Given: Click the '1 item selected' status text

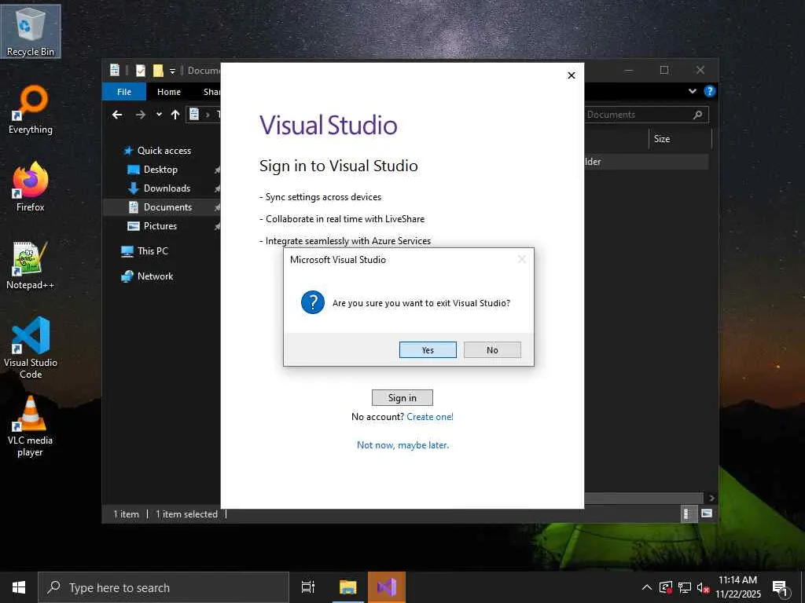Looking at the screenshot, I should (x=186, y=513).
